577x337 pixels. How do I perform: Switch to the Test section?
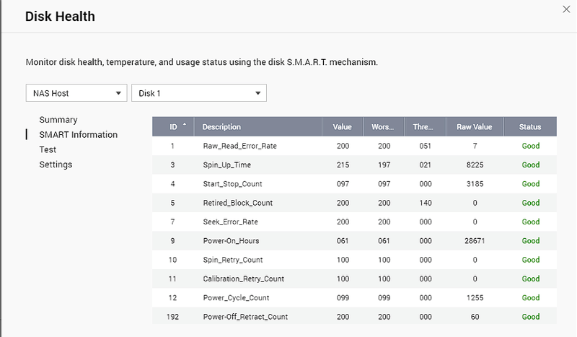point(48,149)
